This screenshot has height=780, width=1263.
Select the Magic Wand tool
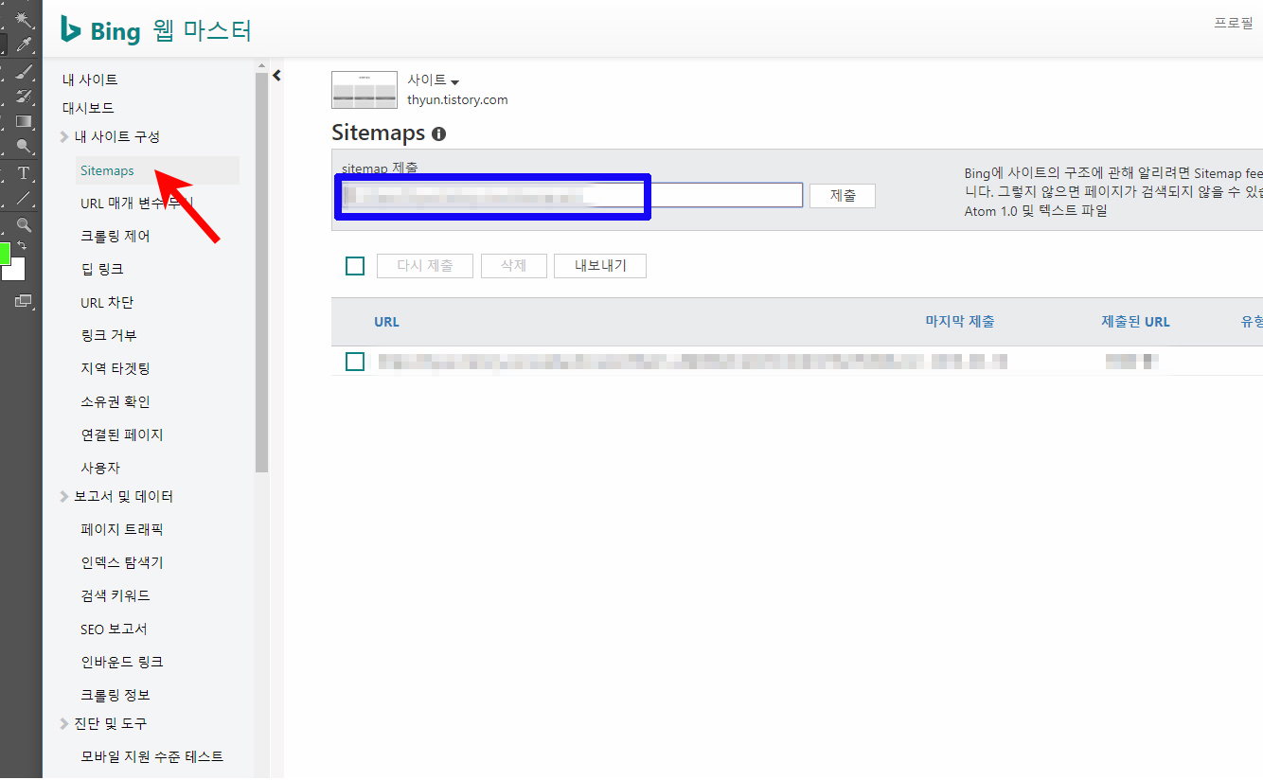(24, 18)
